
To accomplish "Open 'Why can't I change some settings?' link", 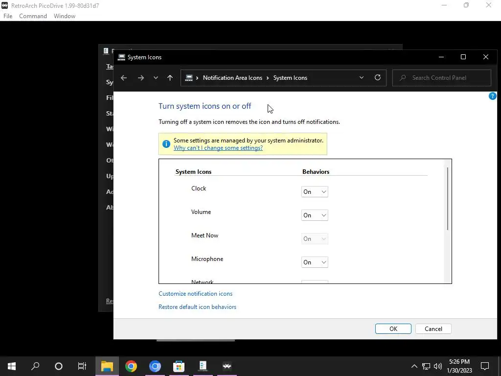I will [x=218, y=148].
